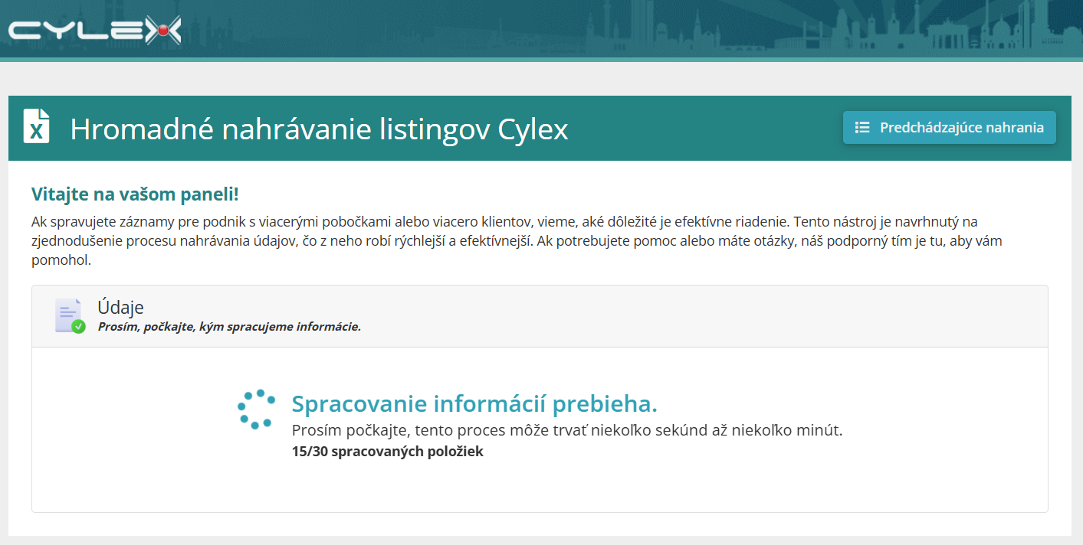The width and height of the screenshot is (1083, 545).
Task: Open Predchádzajúce nahrania button
Action: (950, 128)
